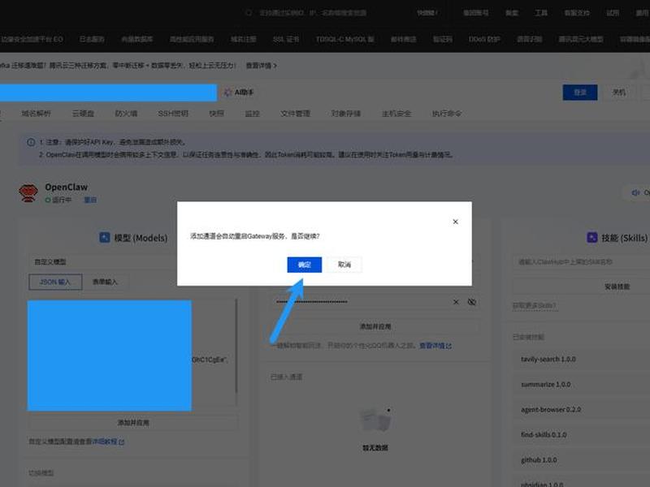Toggle token visibility with the eye icon

472,302
